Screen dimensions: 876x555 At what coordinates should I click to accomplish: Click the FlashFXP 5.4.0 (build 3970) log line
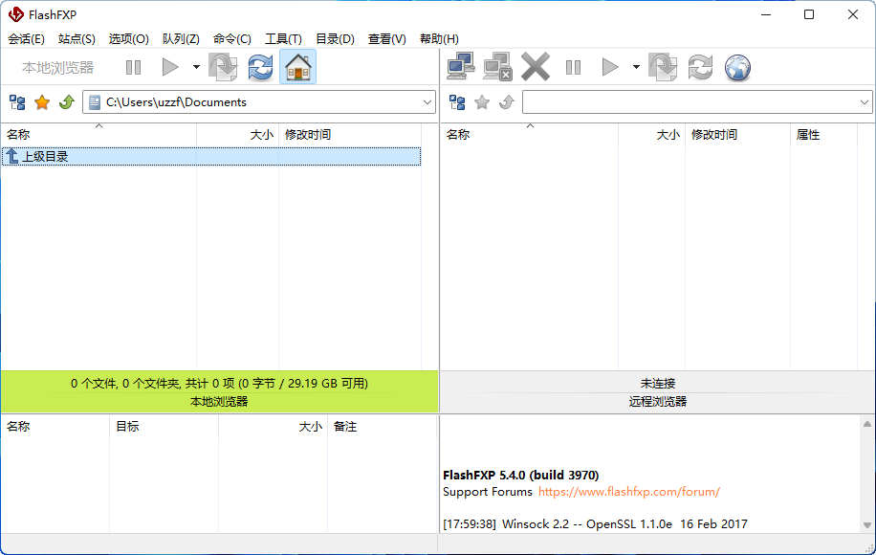(x=520, y=475)
